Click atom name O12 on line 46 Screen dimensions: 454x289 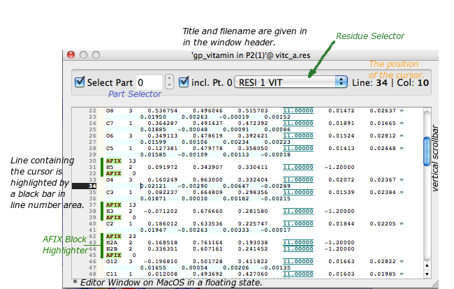click(112, 262)
